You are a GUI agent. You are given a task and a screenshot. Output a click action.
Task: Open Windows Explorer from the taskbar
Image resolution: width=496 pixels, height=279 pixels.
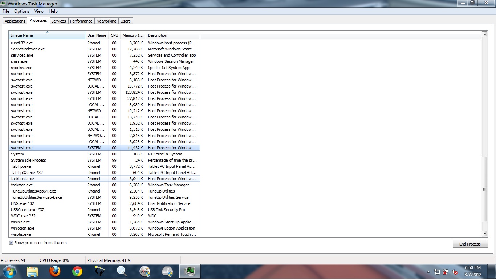tap(32, 271)
